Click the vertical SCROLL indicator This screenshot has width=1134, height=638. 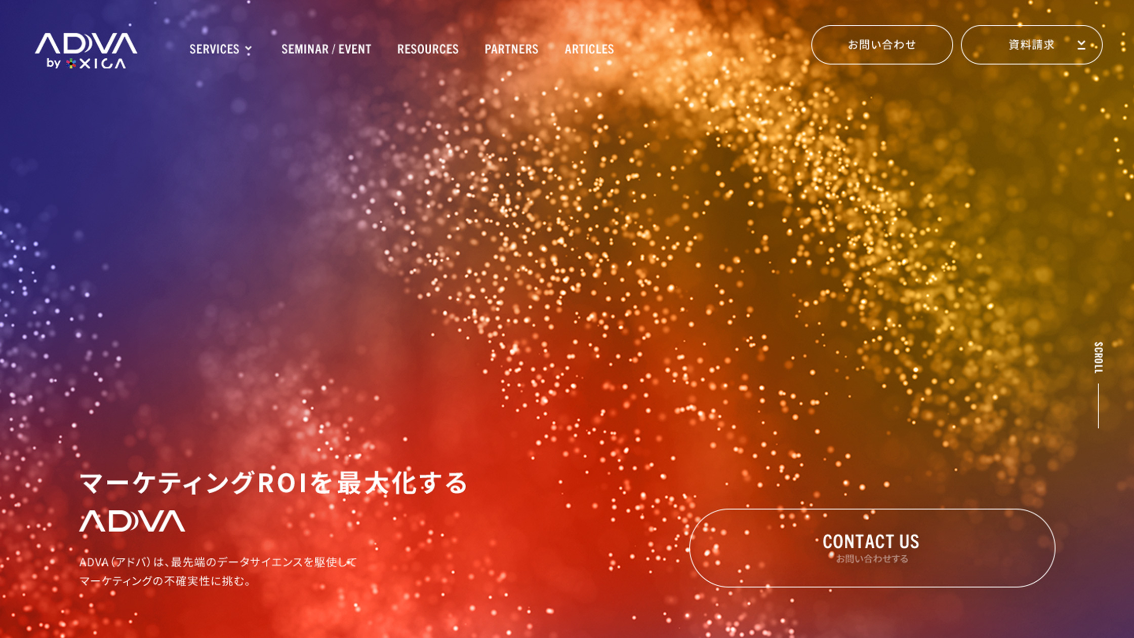[1098, 385]
